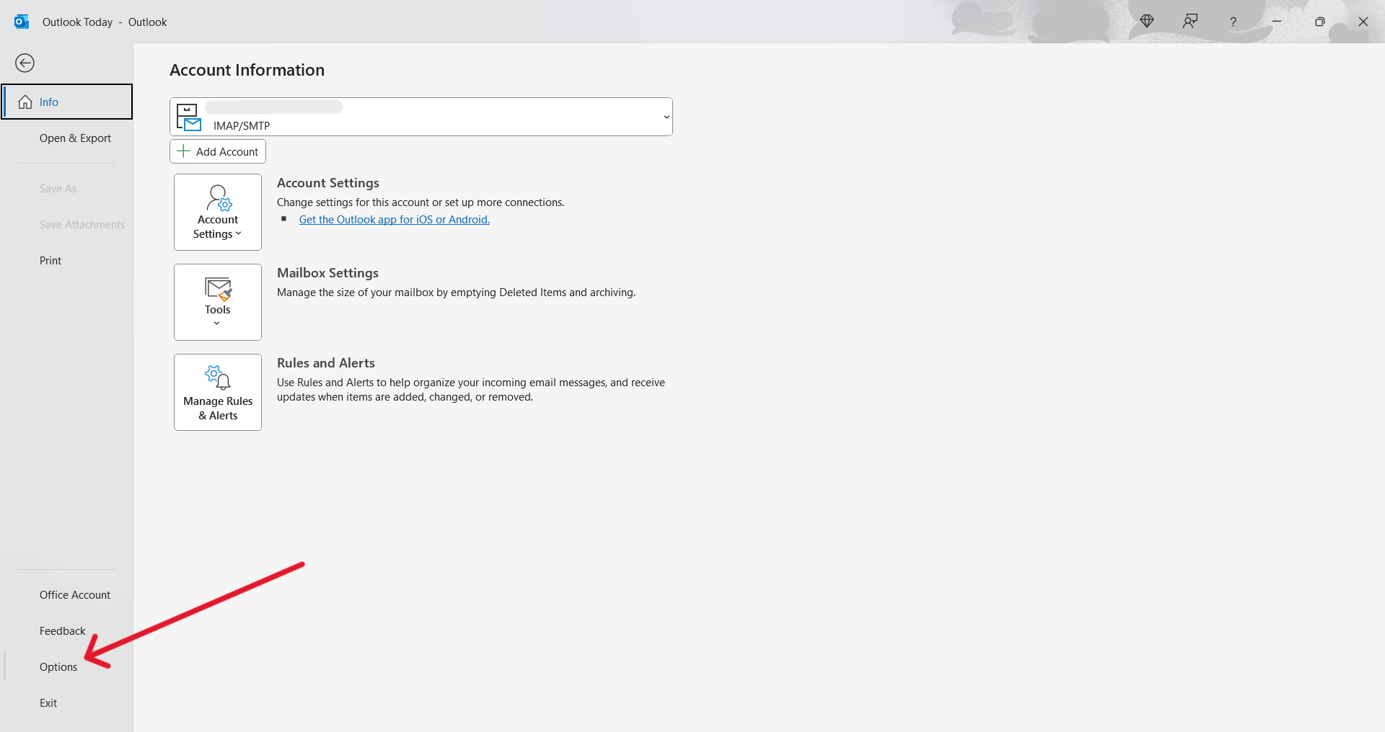The height and width of the screenshot is (732, 1385).
Task: Open Help question mark icon
Action: [1234, 22]
